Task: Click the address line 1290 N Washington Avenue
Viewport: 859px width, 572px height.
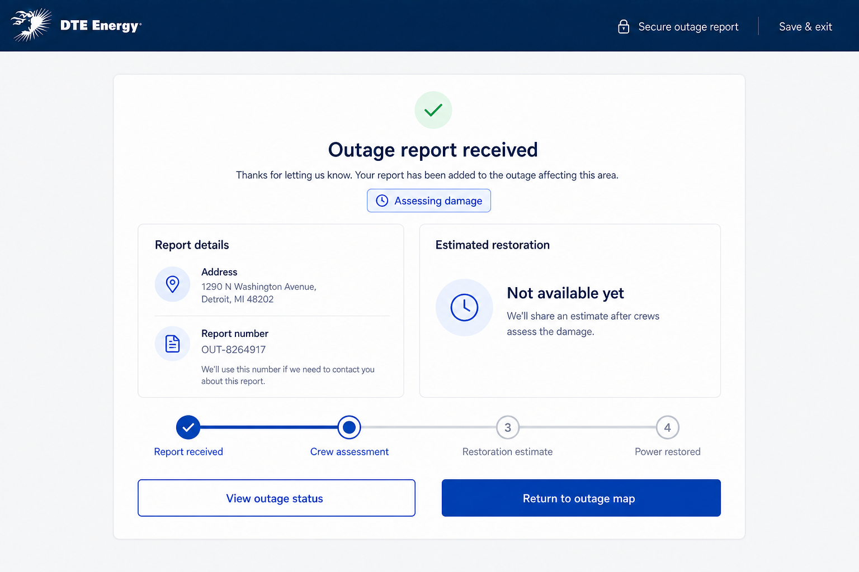Action: pos(259,287)
